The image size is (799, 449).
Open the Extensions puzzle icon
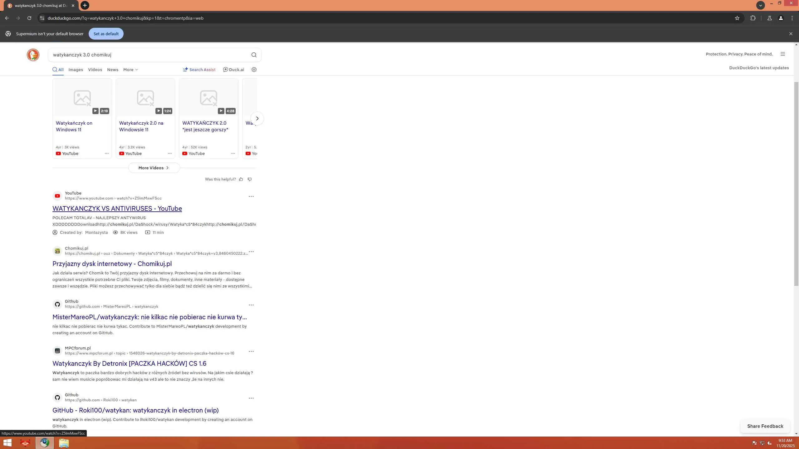coord(753,18)
